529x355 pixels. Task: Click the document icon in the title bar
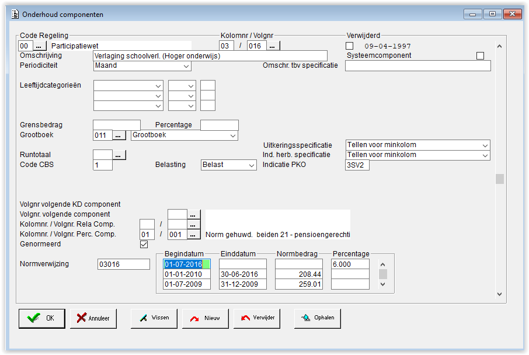[15, 14]
